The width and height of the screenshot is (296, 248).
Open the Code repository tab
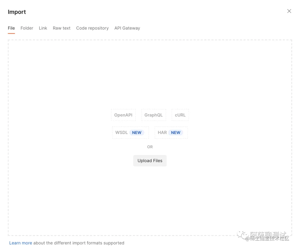coord(92,28)
